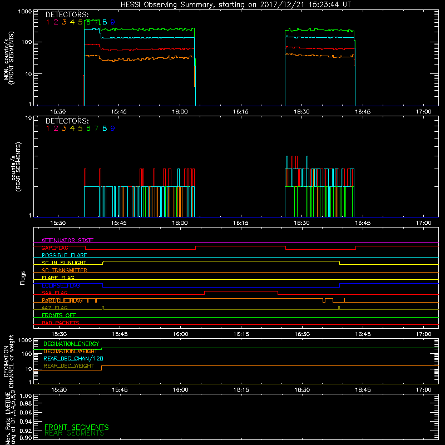
Task: Click the 1.00 value on livetime y-axis
Action: click(26, 396)
